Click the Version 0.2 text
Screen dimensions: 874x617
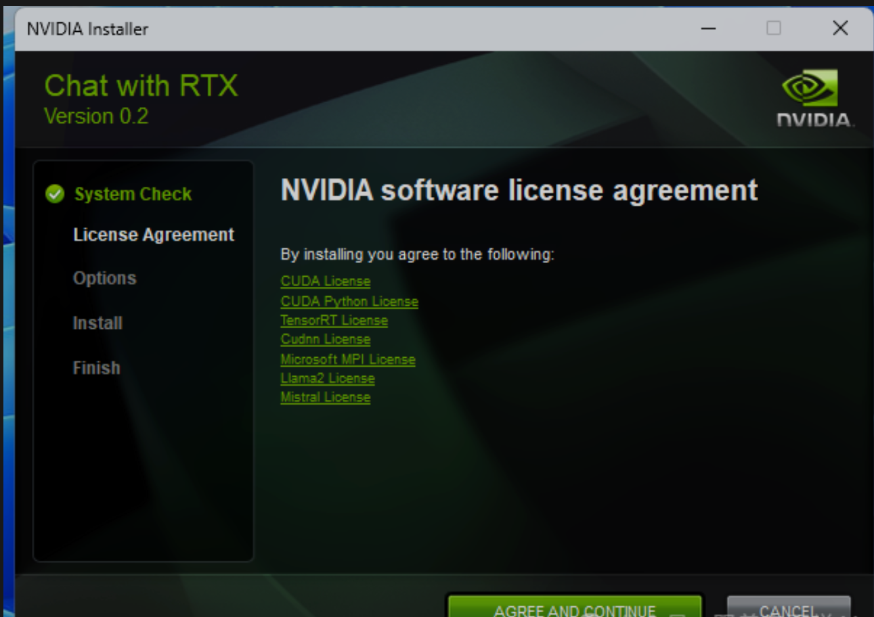(x=96, y=116)
